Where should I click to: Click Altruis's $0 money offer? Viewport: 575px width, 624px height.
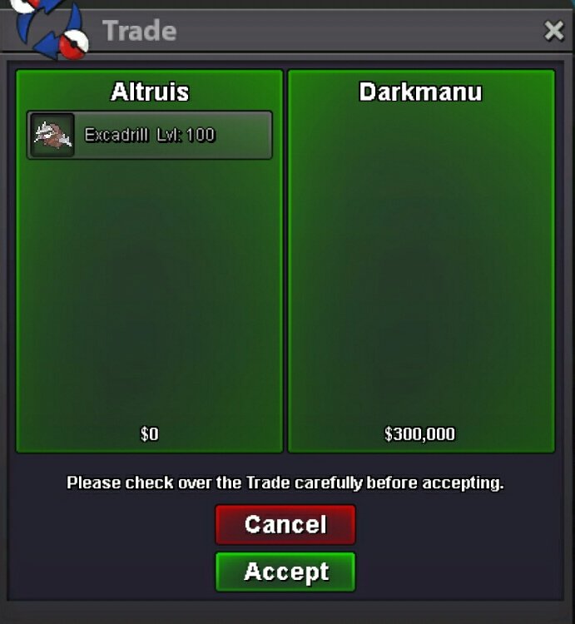pos(150,433)
